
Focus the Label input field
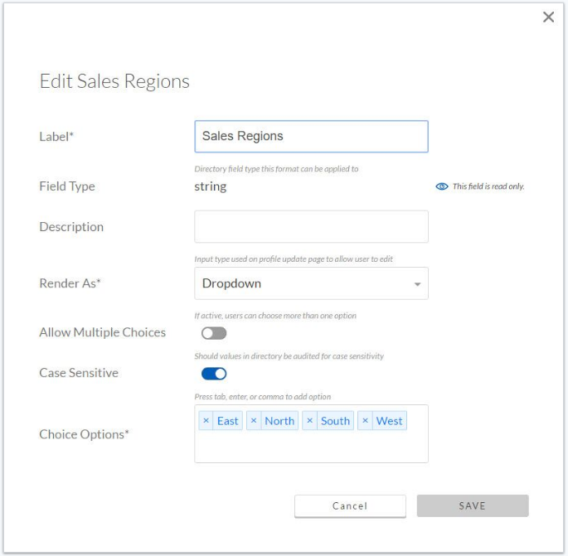click(x=311, y=137)
